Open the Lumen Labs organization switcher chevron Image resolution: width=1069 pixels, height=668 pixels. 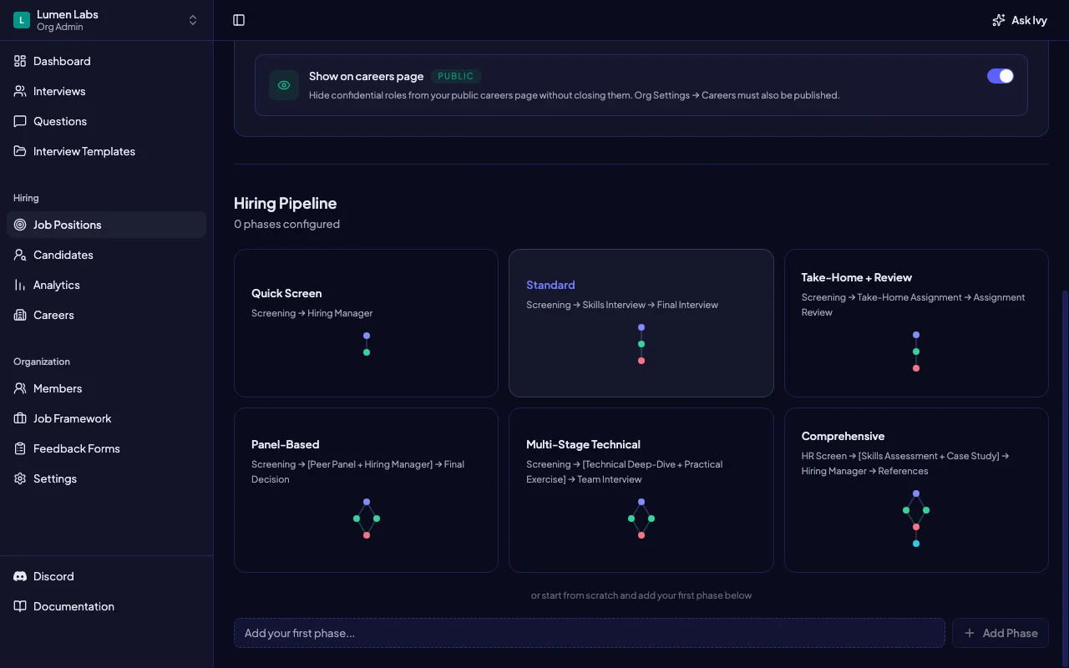(193, 20)
